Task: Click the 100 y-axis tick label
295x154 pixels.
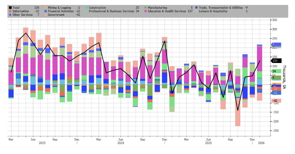Action: [275, 66]
